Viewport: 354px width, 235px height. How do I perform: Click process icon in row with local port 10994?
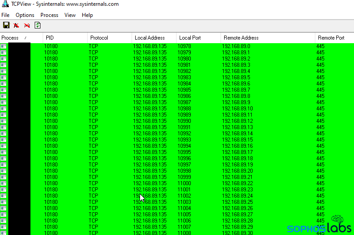pyautogui.click(x=4, y=146)
